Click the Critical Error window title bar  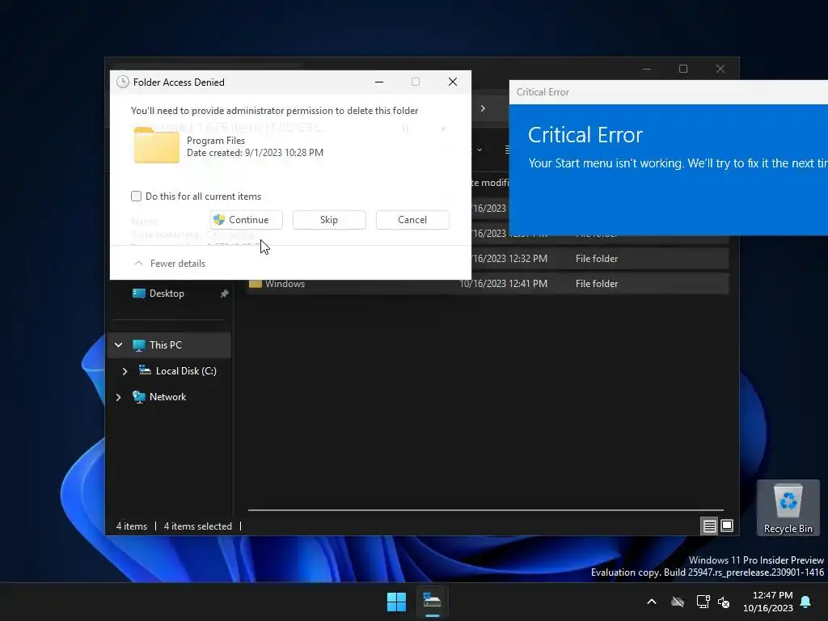click(x=669, y=92)
